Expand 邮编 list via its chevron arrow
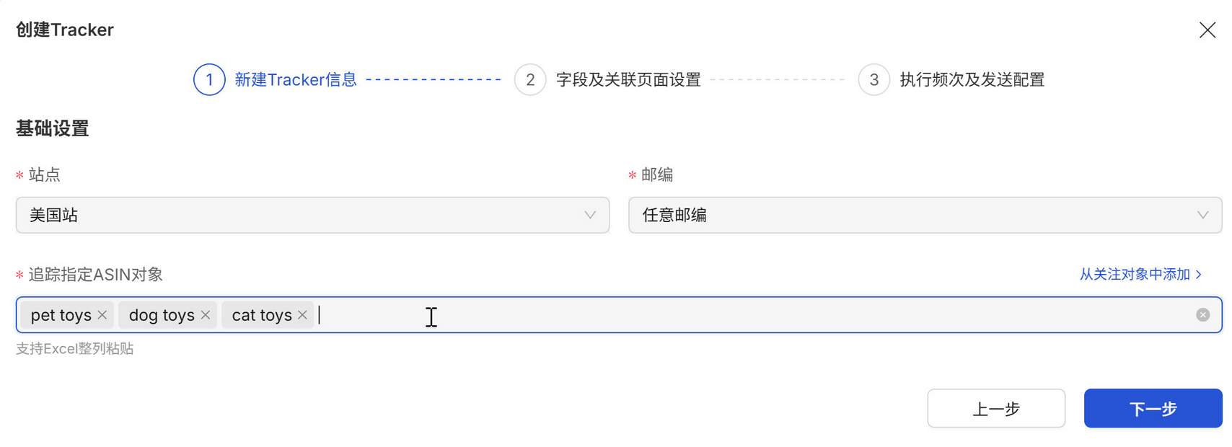1232x447 pixels. point(1202,216)
